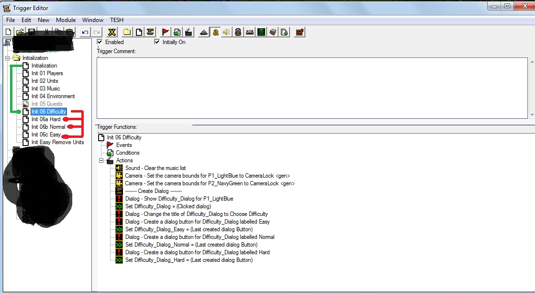The height and width of the screenshot is (293, 535).
Task: Select the '-------- Create Dialog --------' comment row
Action: tap(154, 191)
